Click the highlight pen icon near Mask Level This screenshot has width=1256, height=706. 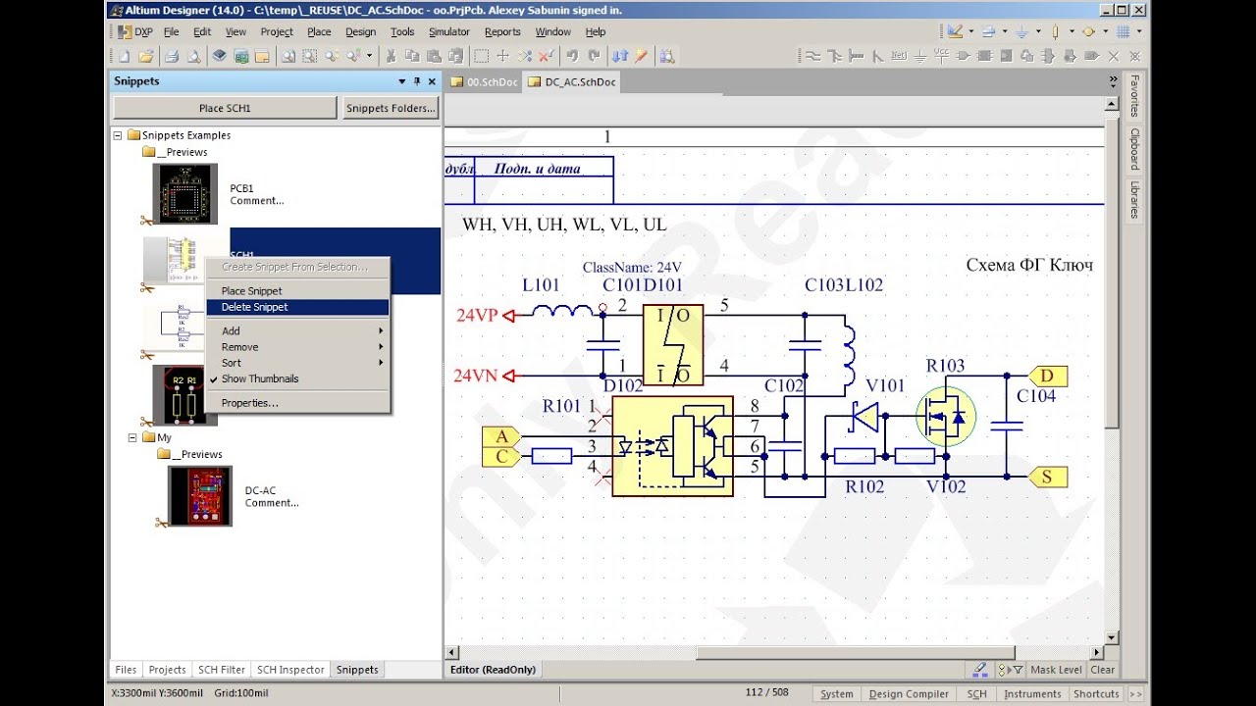[x=979, y=670]
